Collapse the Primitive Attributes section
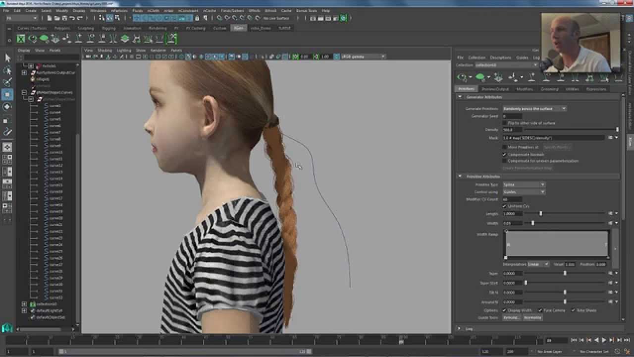The width and height of the screenshot is (634, 357). tap(460, 177)
